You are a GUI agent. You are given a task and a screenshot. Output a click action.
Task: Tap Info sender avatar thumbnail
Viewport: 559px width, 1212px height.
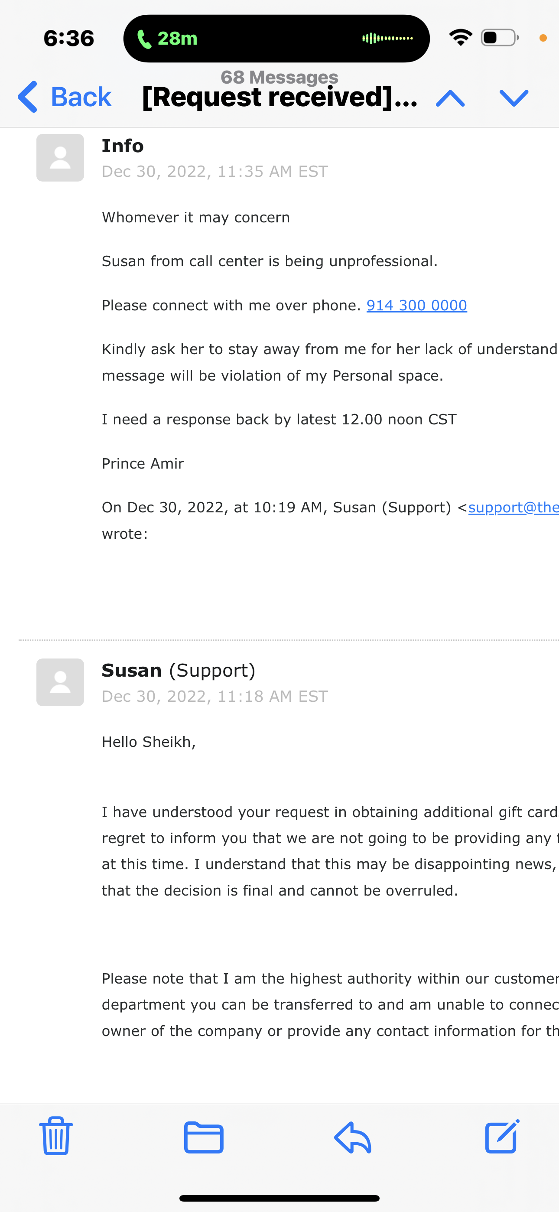click(60, 158)
